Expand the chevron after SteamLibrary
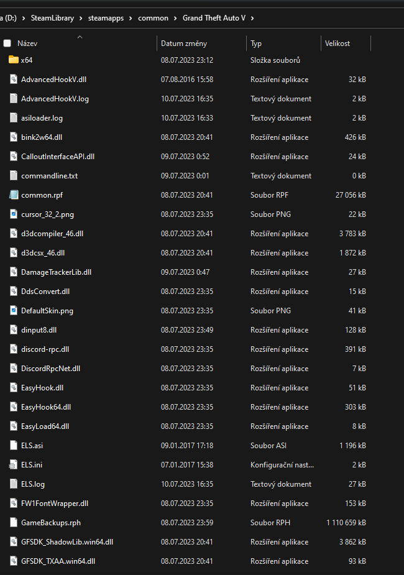404x575 pixels. 81,18
